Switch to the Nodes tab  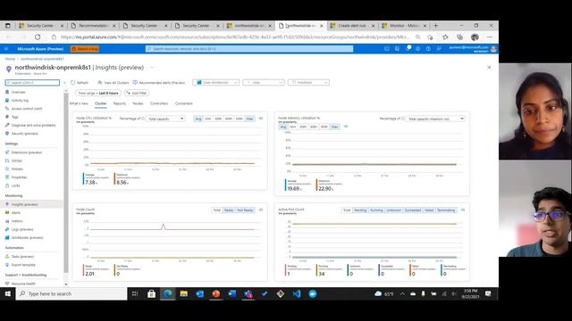pos(138,103)
